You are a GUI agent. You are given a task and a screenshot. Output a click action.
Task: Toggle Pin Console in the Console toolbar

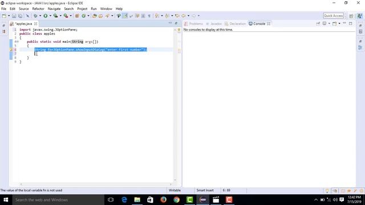pos(318,23)
